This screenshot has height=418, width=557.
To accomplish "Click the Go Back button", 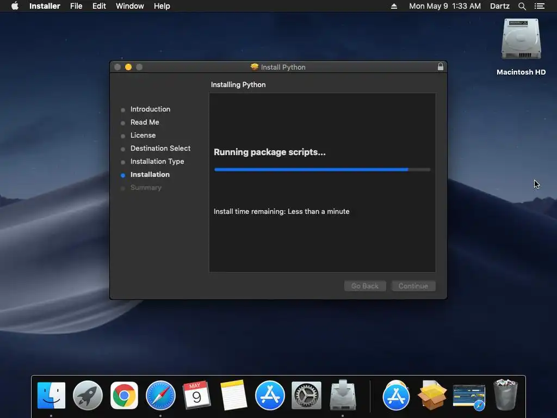I will [x=365, y=286].
